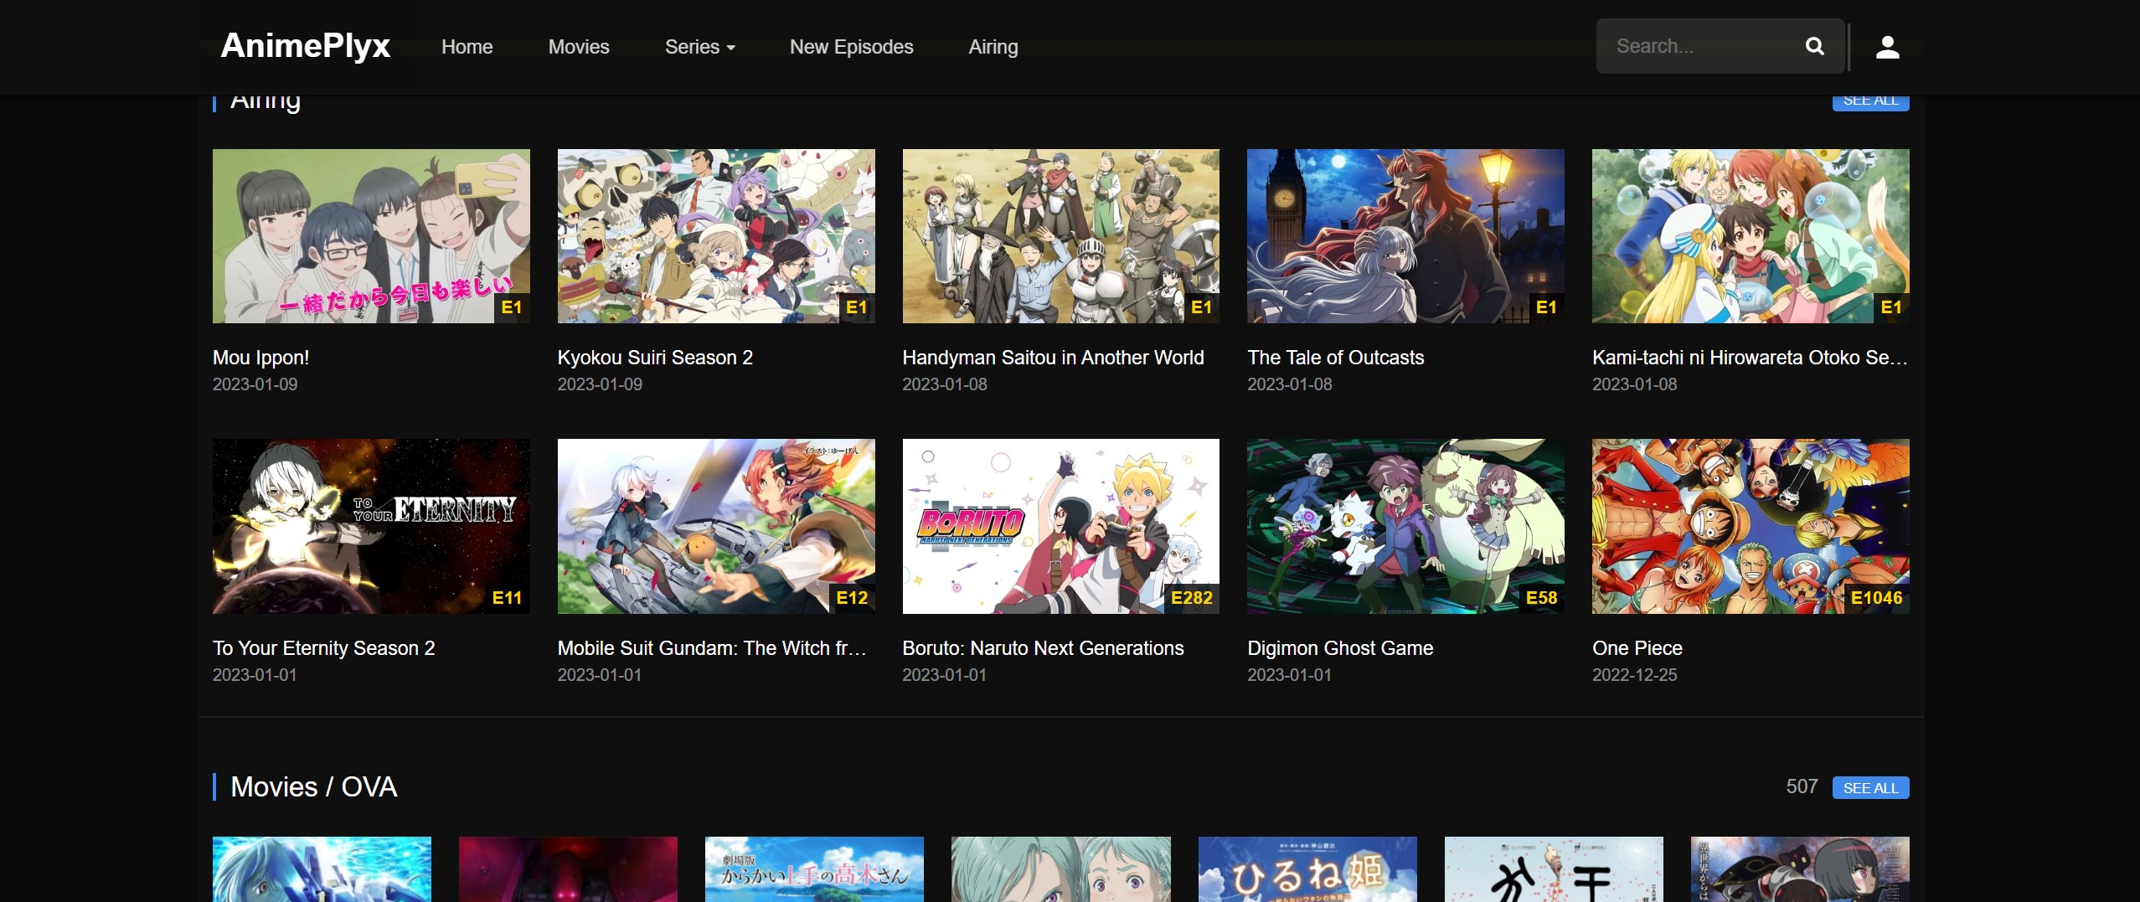Open the dark red movie poster
The image size is (2140, 902).
[x=568, y=869]
